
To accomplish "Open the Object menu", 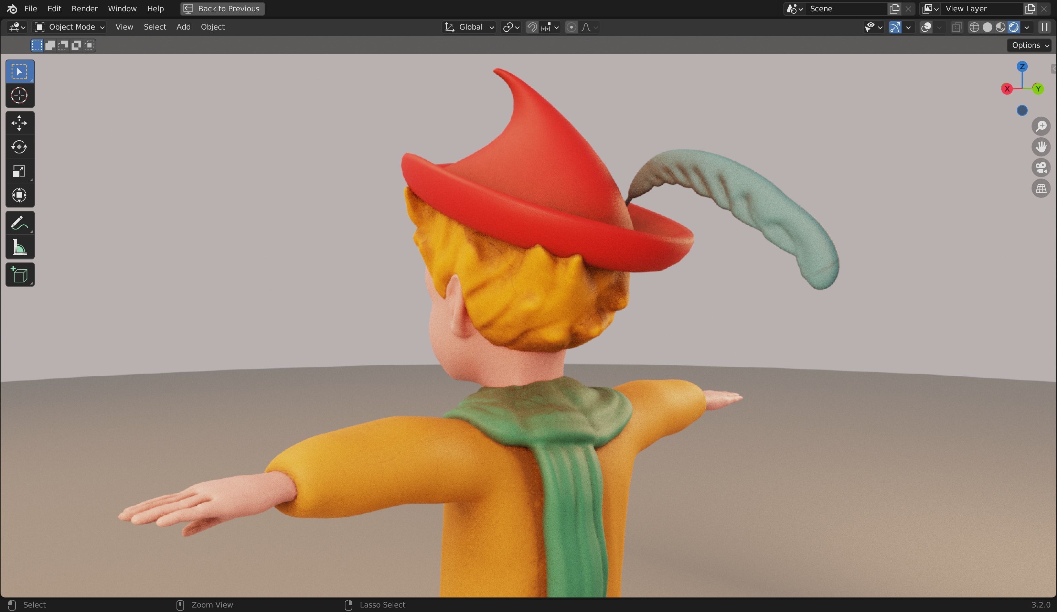I will coord(213,27).
